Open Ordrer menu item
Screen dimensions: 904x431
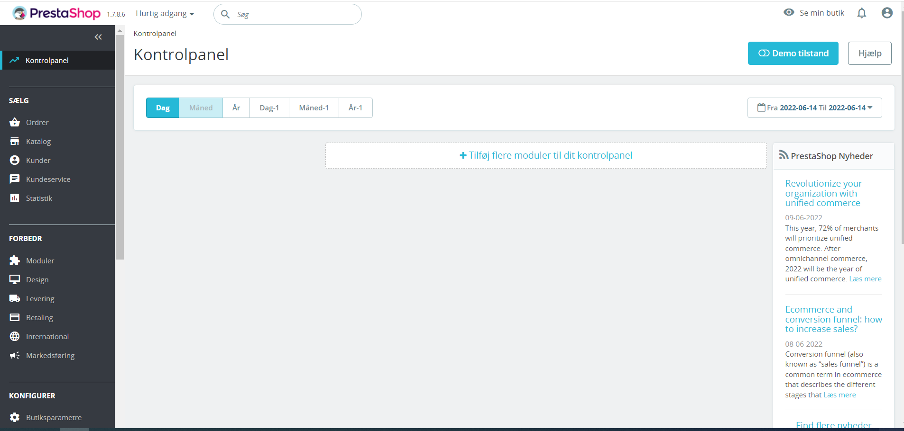pos(57,122)
